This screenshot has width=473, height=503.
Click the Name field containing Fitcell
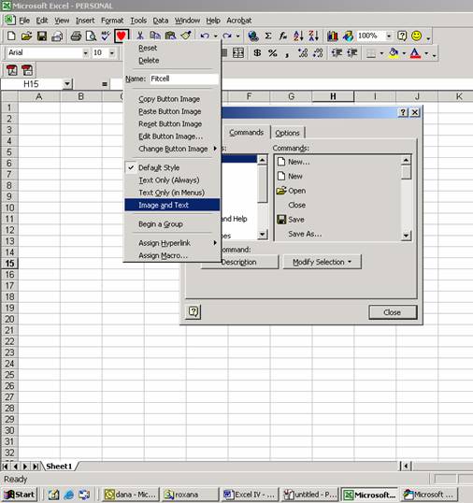coord(184,79)
